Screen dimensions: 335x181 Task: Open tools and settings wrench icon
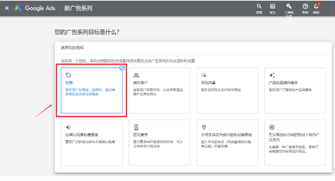pyautogui.click(x=289, y=6)
